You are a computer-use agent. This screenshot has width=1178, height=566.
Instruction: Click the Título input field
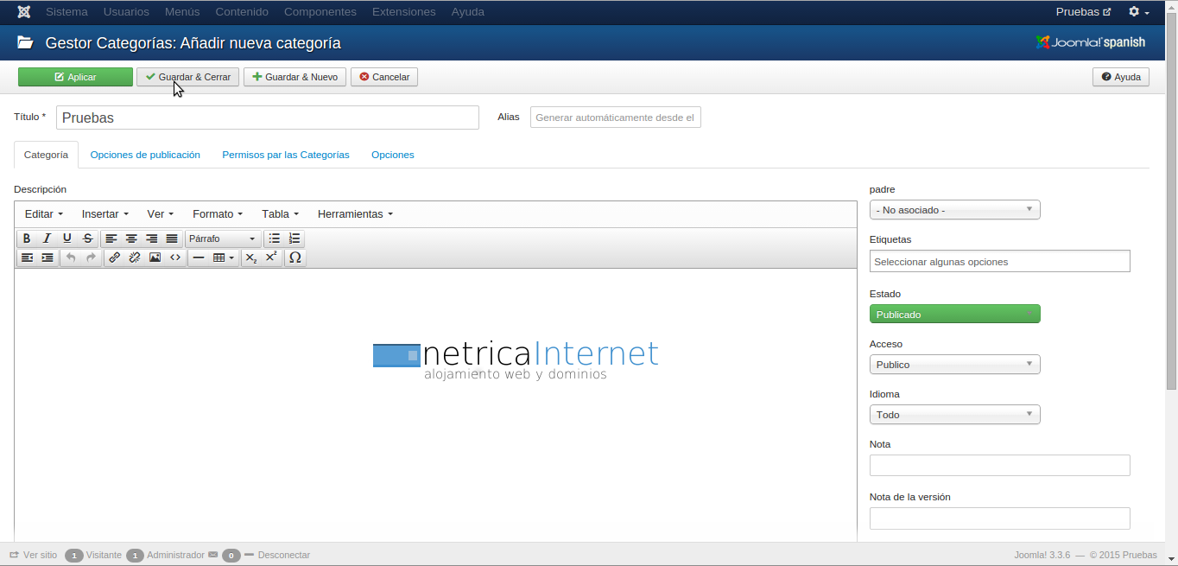[x=268, y=118]
